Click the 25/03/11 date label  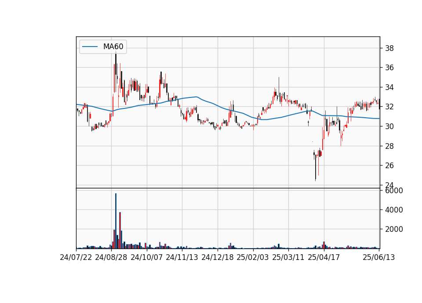[x=288, y=257]
